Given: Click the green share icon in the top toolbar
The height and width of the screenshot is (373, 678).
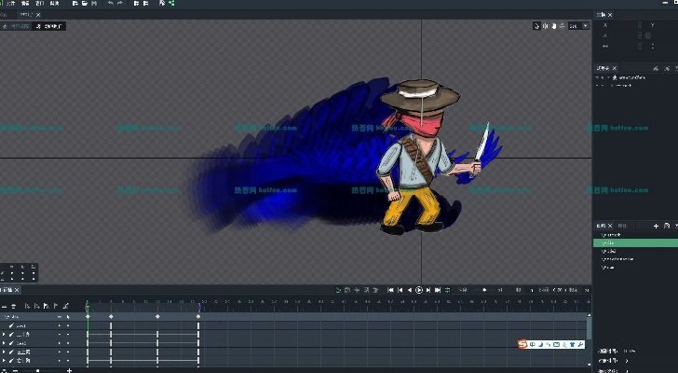Looking at the screenshot, I should pos(171,4).
